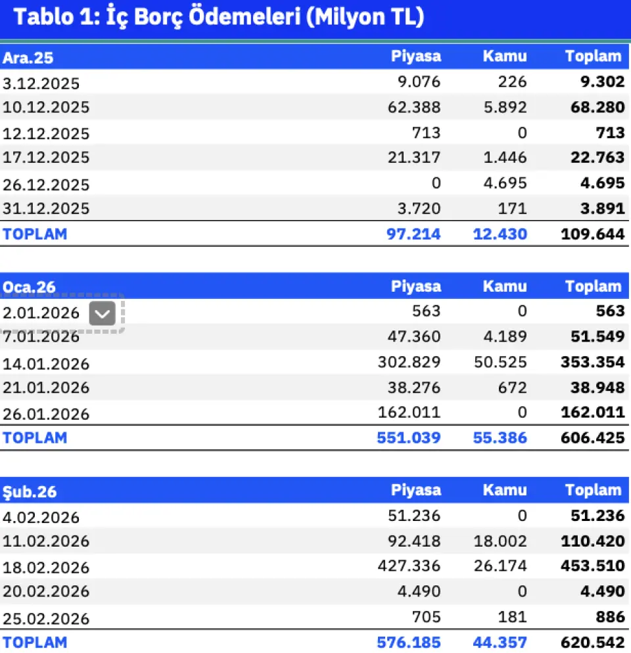This screenshot has height=653, width=631.
Task: Select the Şub.26 section header
Action: pyautogui.click(x=29, y=491)
